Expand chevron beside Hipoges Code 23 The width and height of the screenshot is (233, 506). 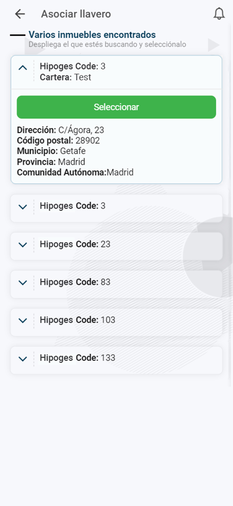click(x=23, y=245)
